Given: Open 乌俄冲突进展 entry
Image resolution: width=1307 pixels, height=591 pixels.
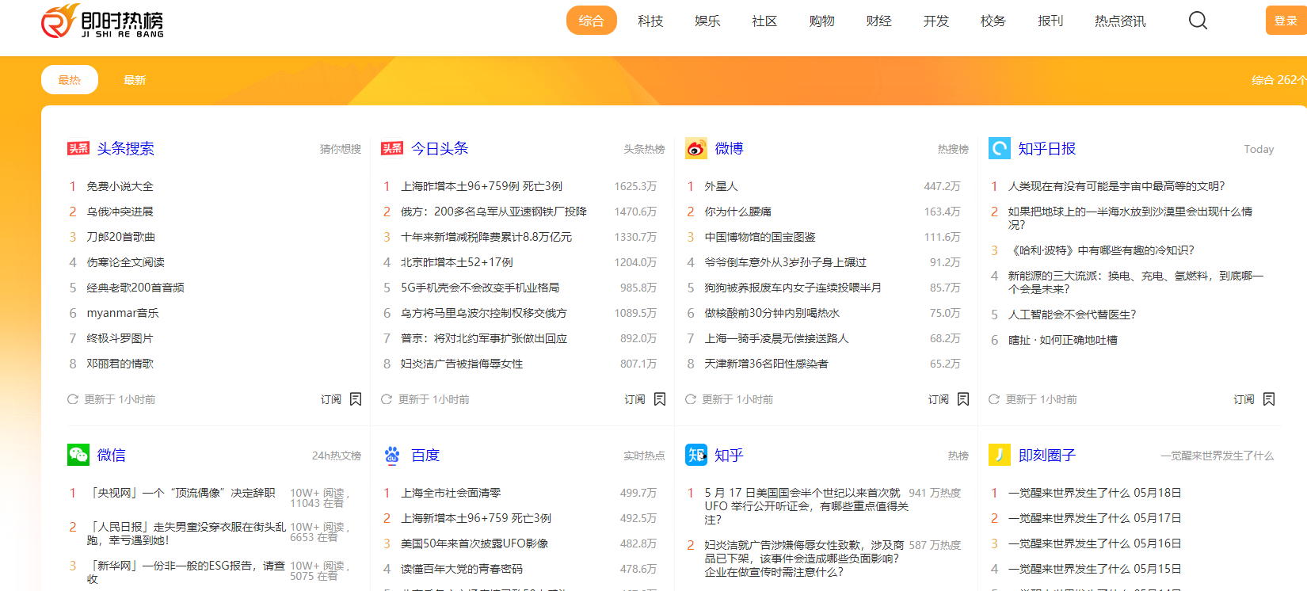Looking at the screenshot, I should click(120, 212).
